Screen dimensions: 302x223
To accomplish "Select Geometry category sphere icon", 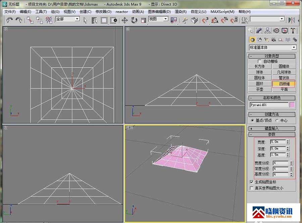I will pyautogui.click(x=252, y=40).
